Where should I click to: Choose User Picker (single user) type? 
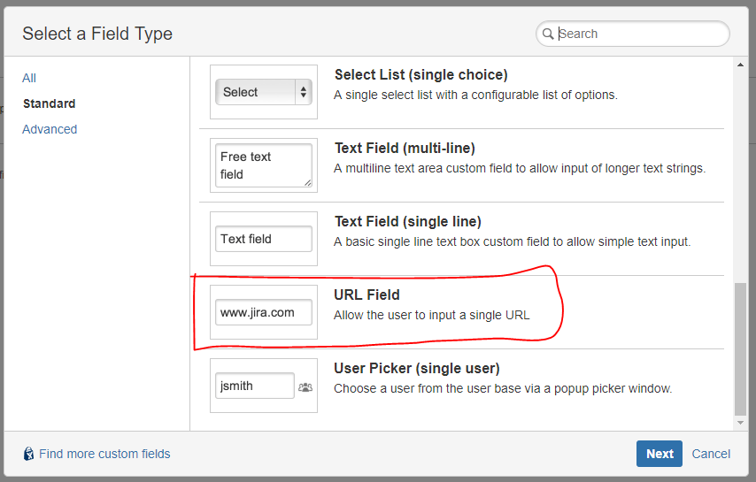point(461,386)
